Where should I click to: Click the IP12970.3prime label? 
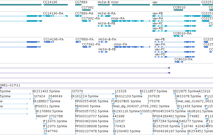55,126
